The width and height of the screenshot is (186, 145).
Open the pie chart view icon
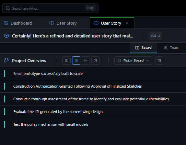pos(95,60)
